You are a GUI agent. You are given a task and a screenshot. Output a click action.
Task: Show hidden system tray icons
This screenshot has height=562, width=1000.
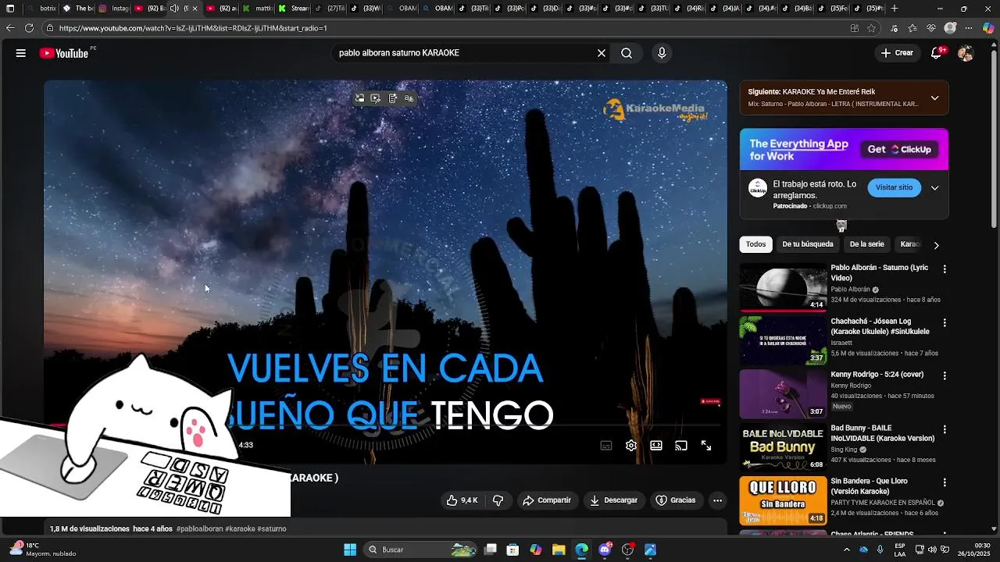click(846, 550)
